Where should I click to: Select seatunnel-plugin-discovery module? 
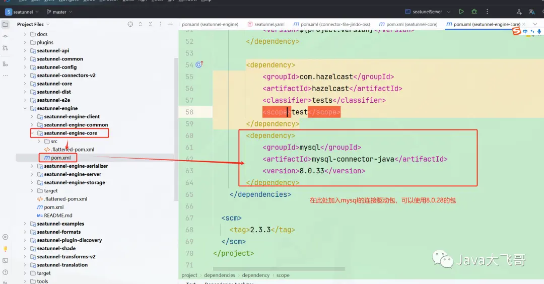70,240
